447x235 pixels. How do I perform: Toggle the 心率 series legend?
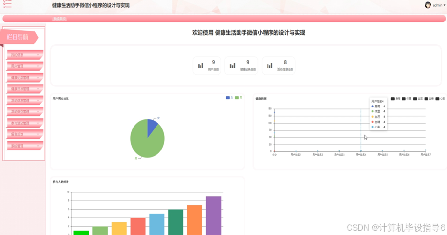(440, 99)
